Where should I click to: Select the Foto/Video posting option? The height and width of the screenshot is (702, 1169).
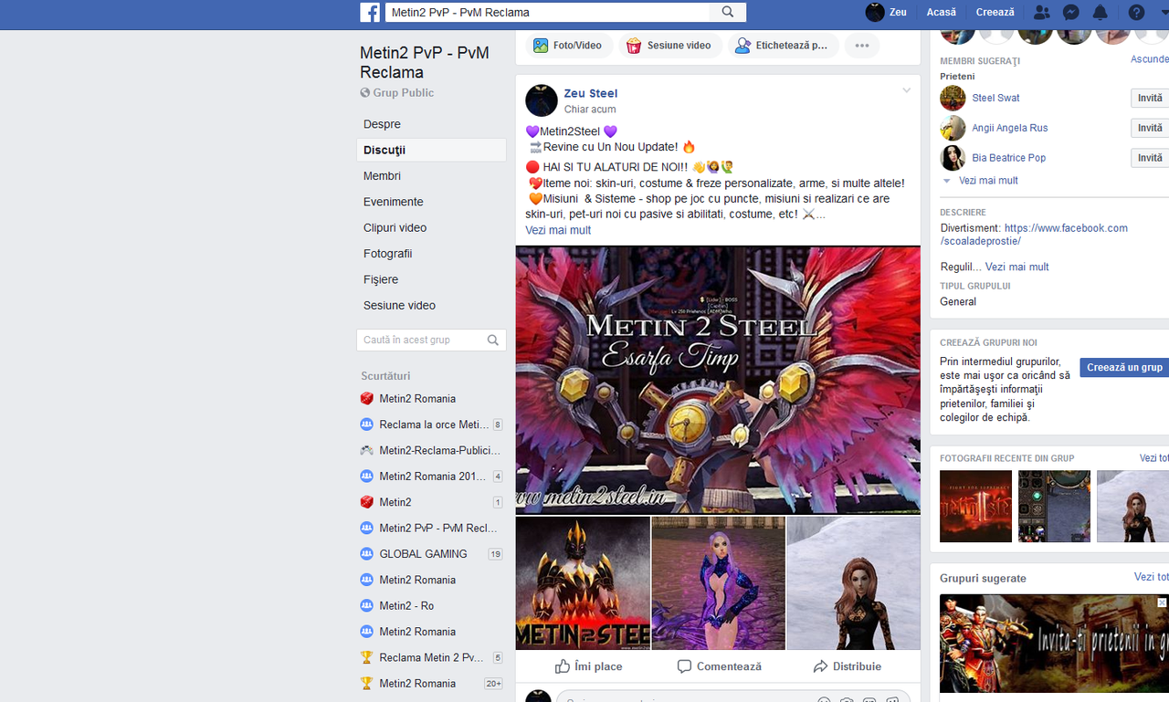tap(569, 44)
